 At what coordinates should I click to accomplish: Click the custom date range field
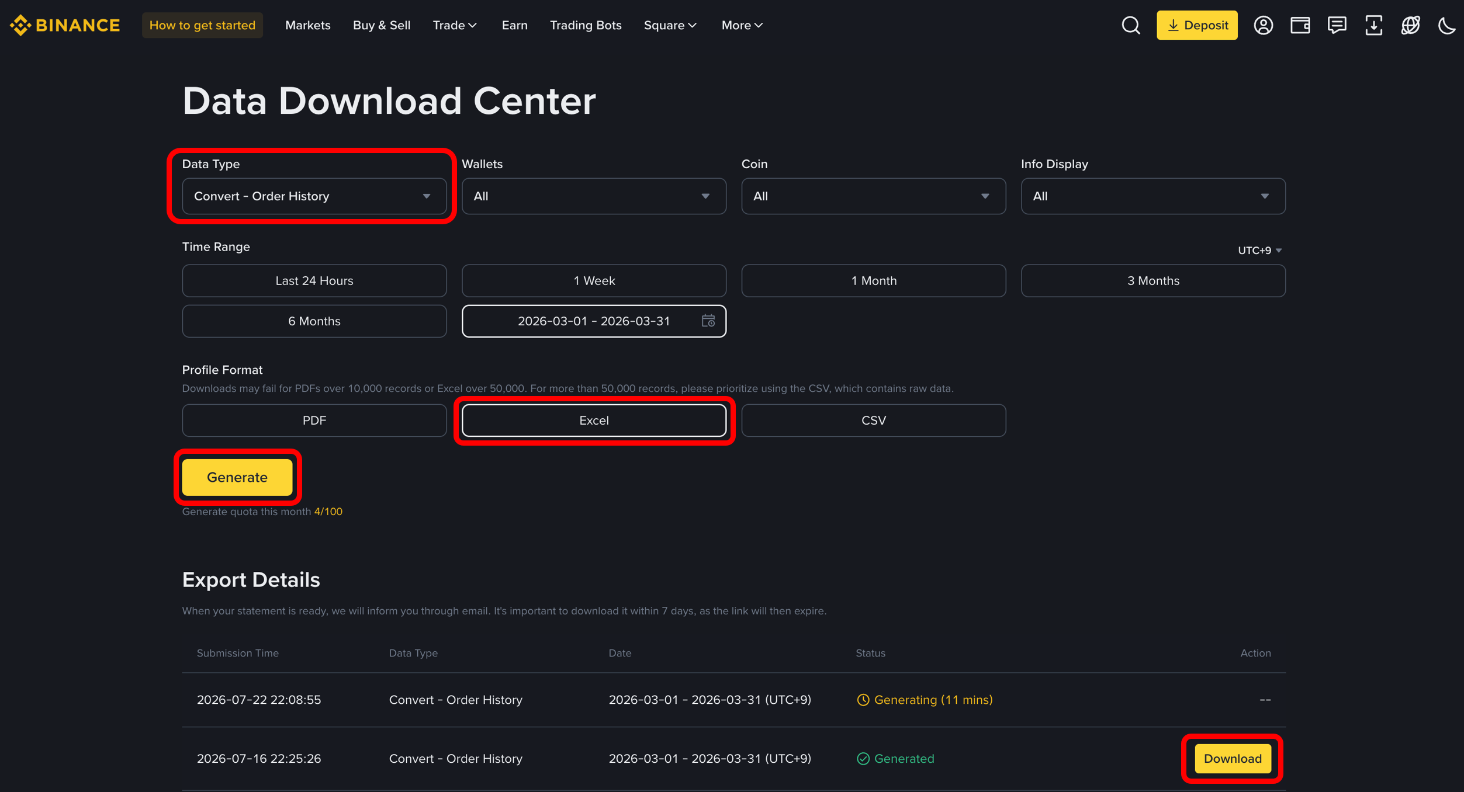pyautogui.click(x=594, y=321)
